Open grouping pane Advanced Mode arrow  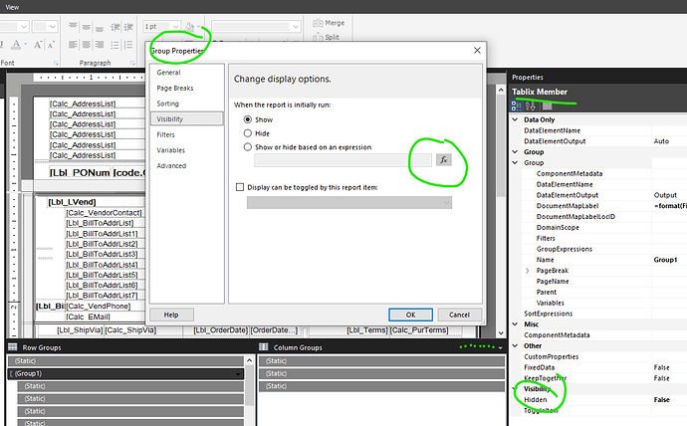pos(501,347)
